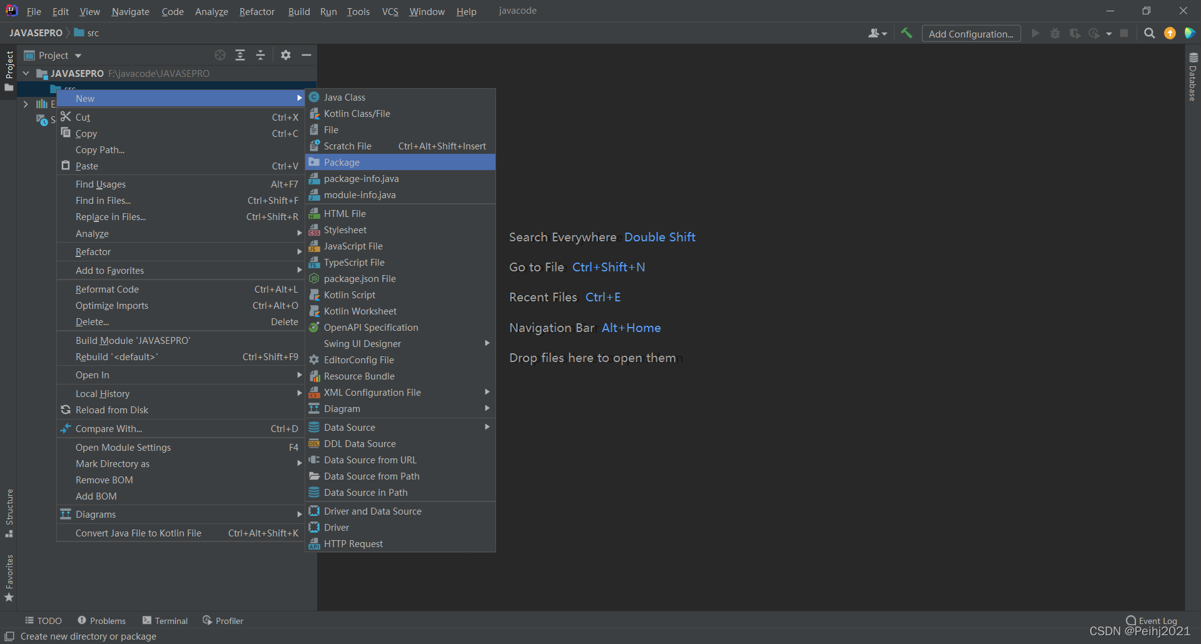Open the Favorites tool window

[x=9, y=578]
